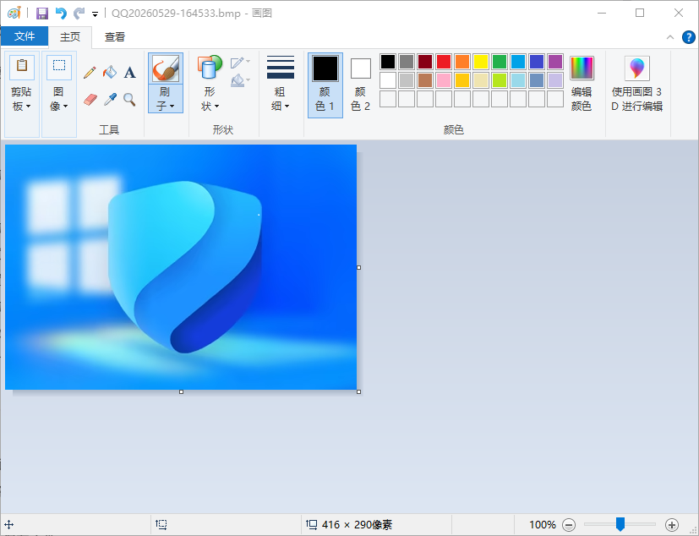Image resolution: width=699 pixels, height=536 pixels.
Task: Collapse the ribbon with the chevron
Action: (x=670, y=37)
